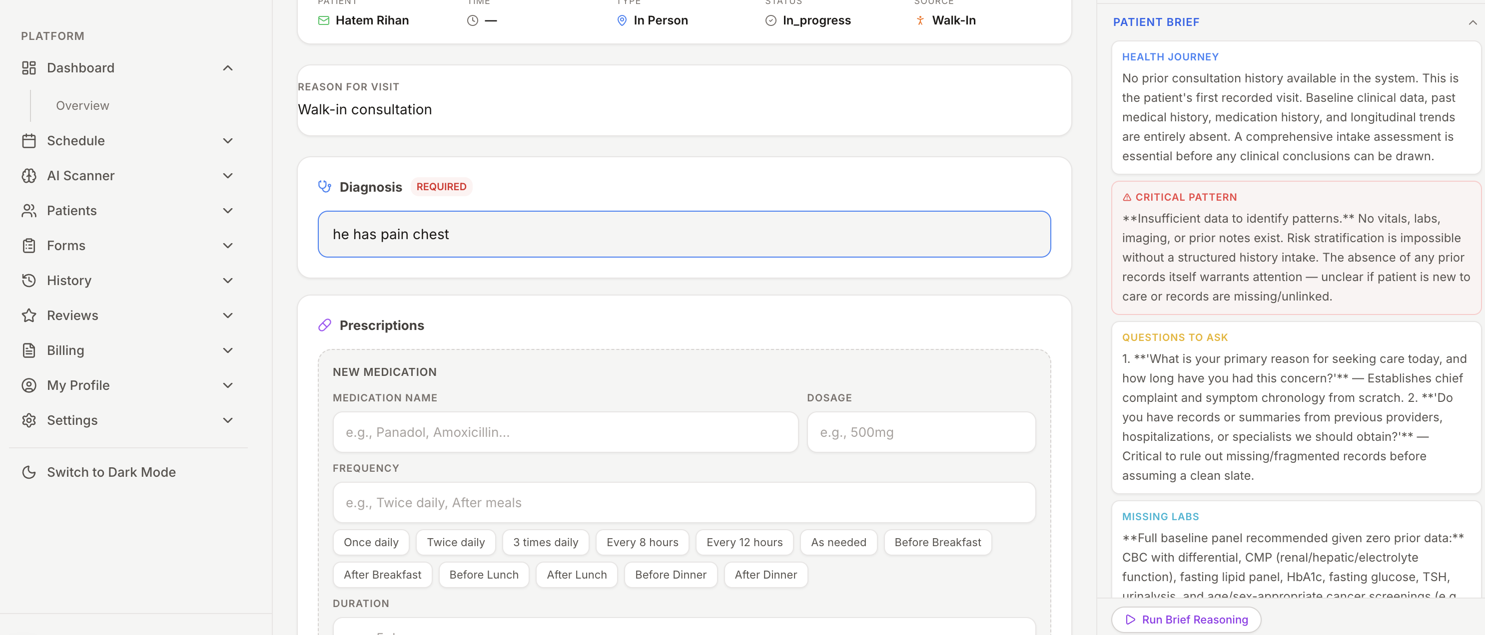Click the Critical Pattern warning triangle icon
This screenshot has height=635, width=1485.
[1126, 198]
